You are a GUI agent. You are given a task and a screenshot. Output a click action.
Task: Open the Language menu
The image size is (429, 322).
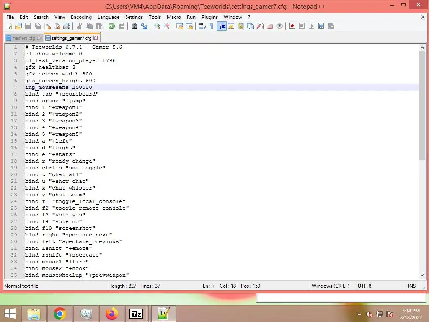click(109, 17)
